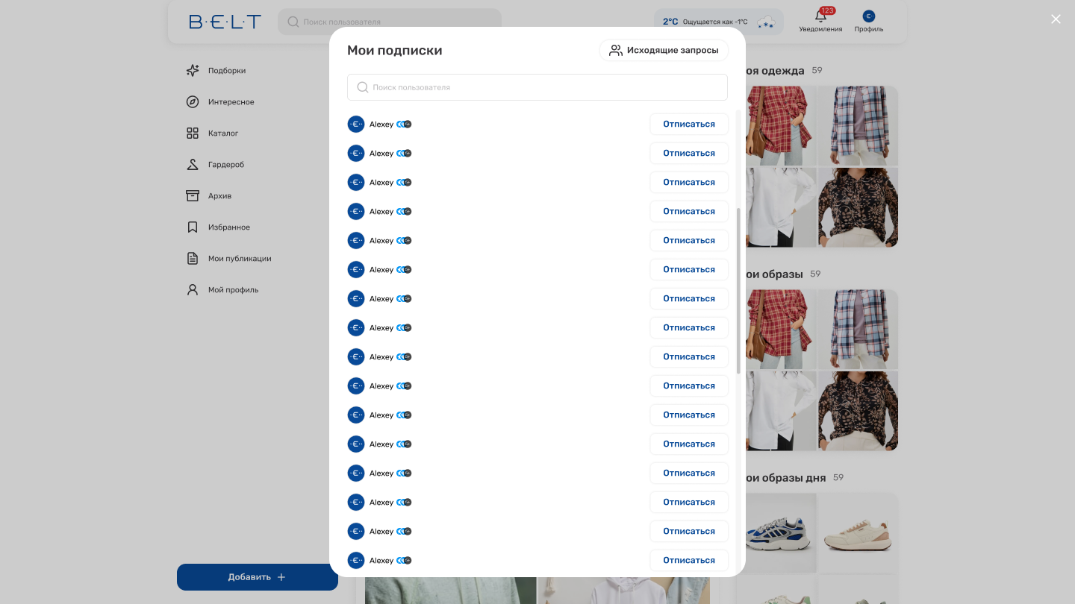Select the Подборки sparkles icon in sidebar
1075x604 pixels.
(x=192, y=70)
